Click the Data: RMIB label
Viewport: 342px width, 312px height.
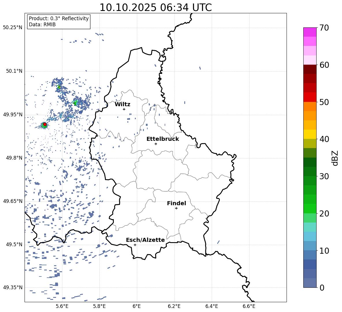(42, 25)
